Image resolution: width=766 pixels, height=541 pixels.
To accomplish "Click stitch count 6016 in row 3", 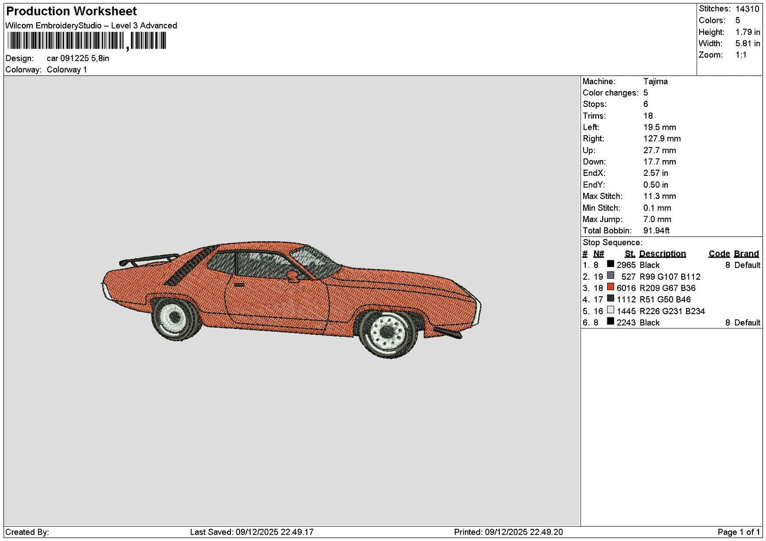I will 626,288.
